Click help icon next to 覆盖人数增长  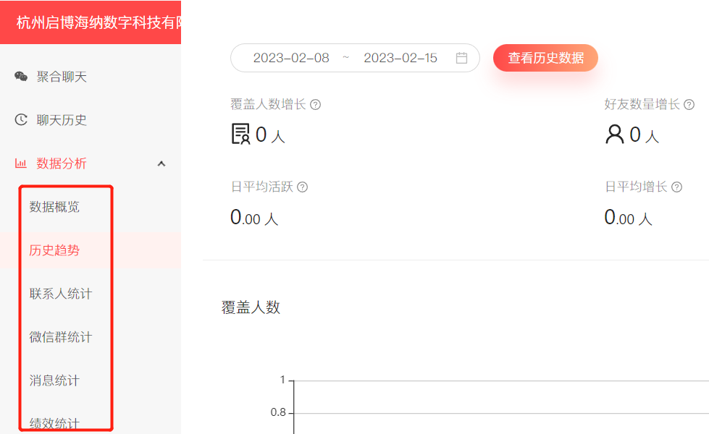point(315,105)
